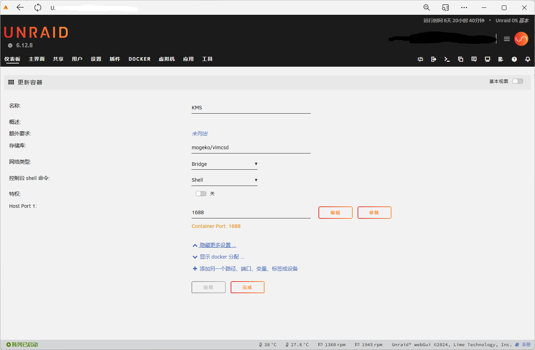Open the 网络类型 Bridge dropdown

[x=225, y=164]
